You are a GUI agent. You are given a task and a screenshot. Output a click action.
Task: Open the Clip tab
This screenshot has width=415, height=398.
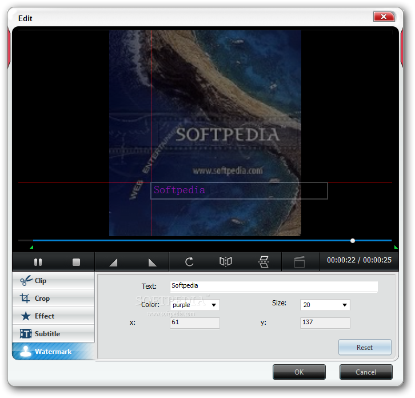(x=53, y=280)
